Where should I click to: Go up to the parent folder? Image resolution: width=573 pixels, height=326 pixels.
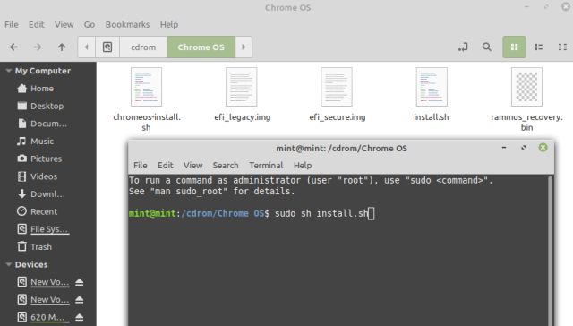tap(62, 47)
